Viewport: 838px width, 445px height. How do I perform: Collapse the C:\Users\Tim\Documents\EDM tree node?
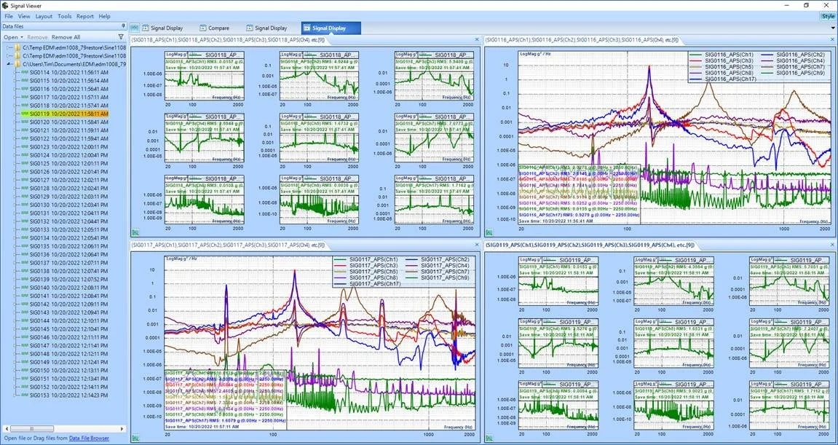(9, 63)
